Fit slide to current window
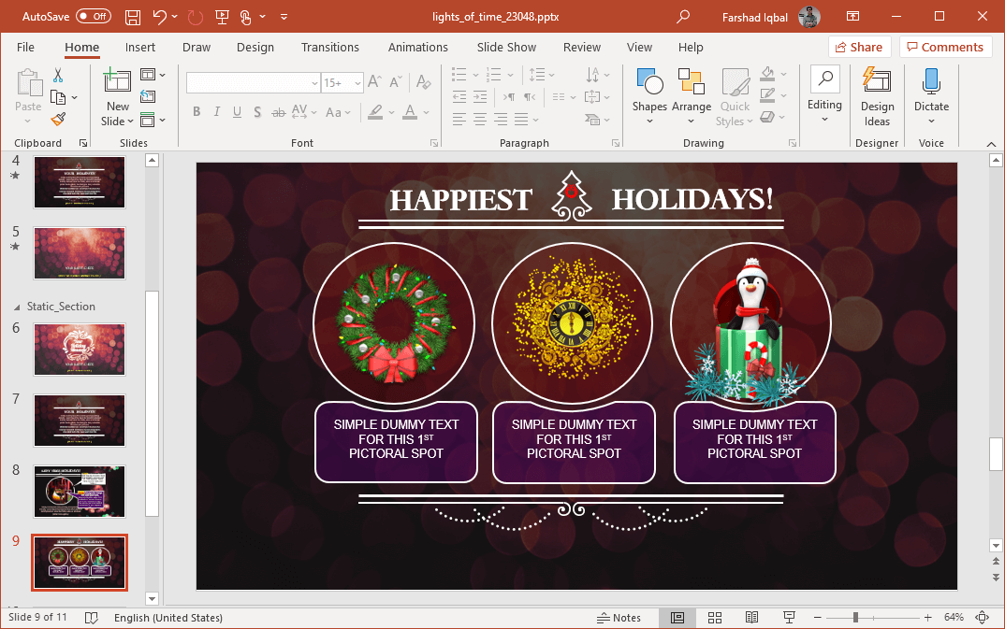 coord(982,618)
